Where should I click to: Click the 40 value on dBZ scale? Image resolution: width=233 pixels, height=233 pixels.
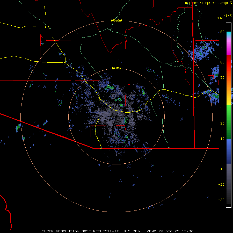[x=222, y=93]
